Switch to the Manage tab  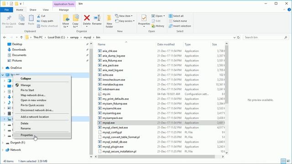point(64,10)
